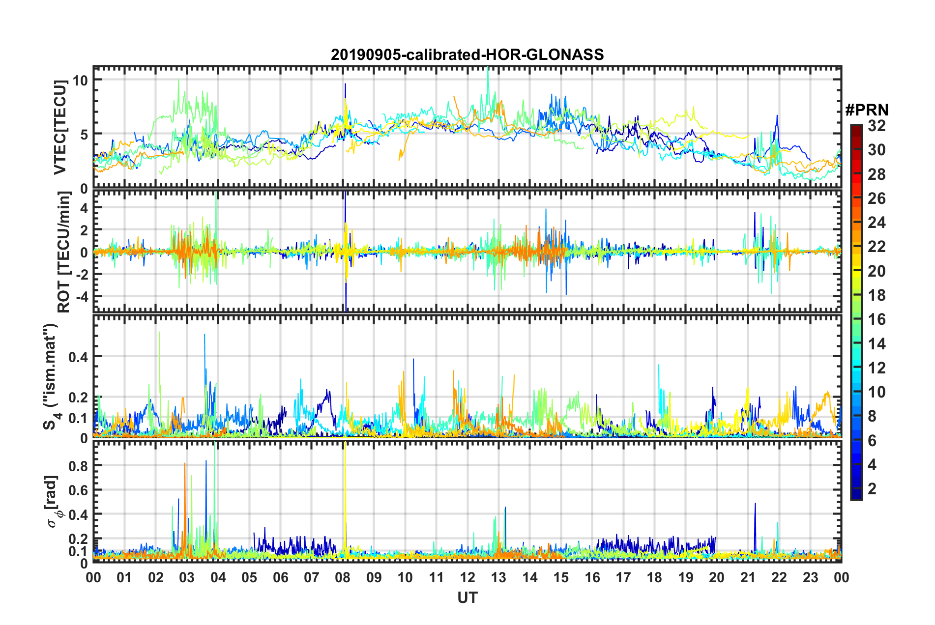Click the "0.2" tick on the S4 axis
The height and width of the screenshot is (625, 935).
(x=78, y=398)
